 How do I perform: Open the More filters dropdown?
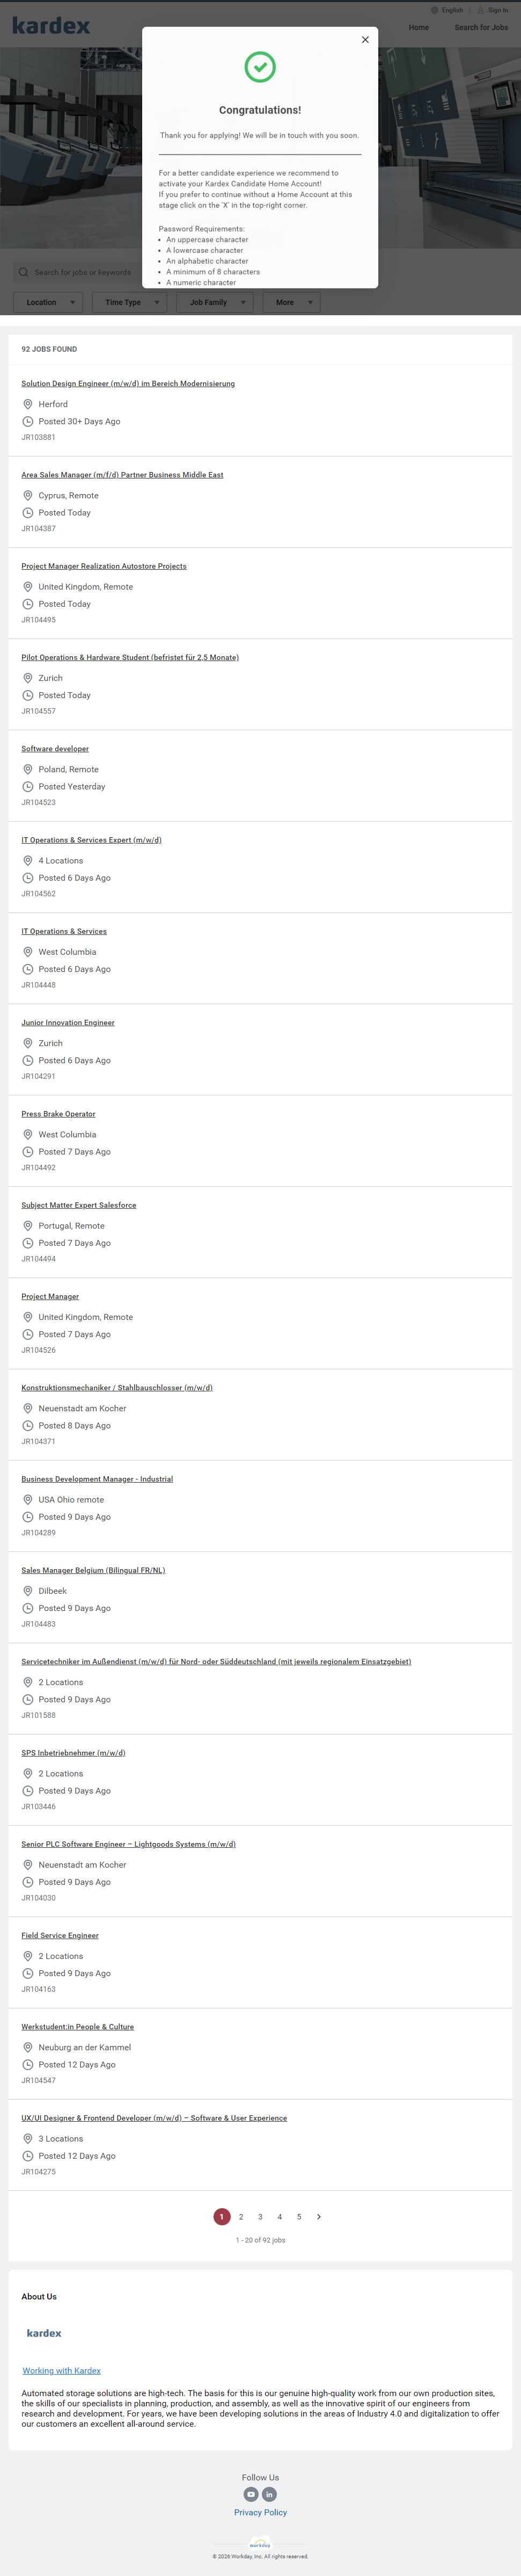pyautogui.click(x=291, y=302)
